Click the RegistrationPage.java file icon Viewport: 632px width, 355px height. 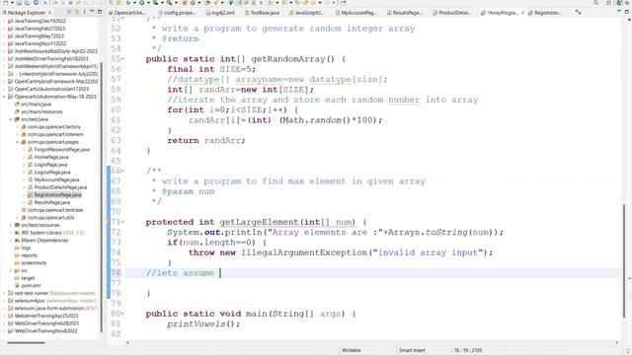31,195
